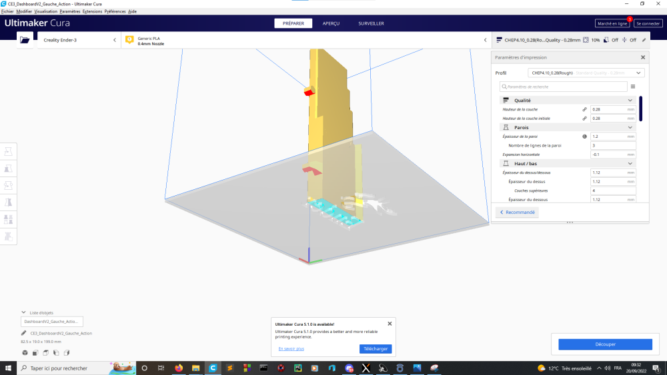667x375 pixels.
Task: Collapse the Liste d'objets panel
Action: tap(24, 312)
